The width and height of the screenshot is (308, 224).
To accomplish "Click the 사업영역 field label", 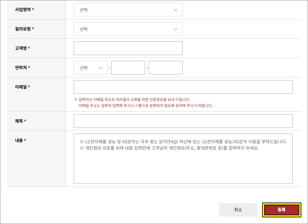I will click(23, 10).
